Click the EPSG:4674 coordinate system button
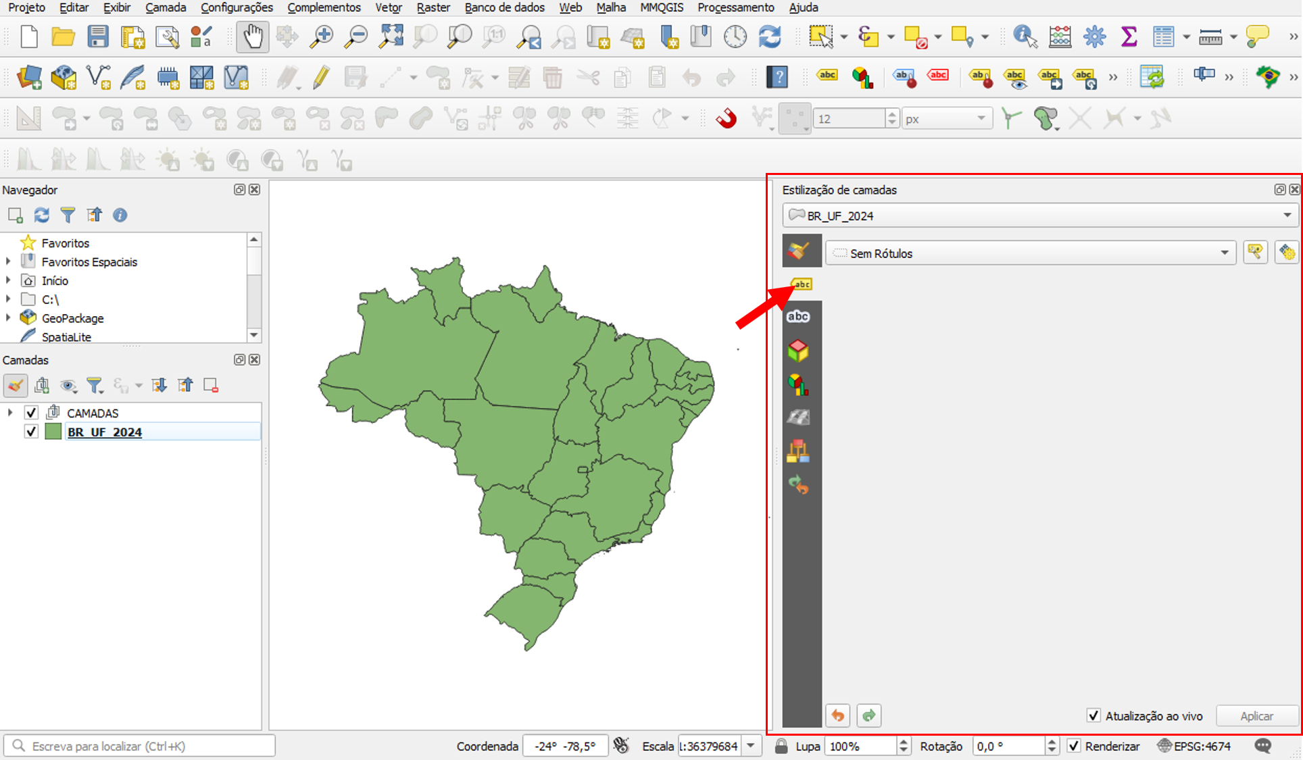The width and height of the screenshot is (1303, 760). (1194, 746)
